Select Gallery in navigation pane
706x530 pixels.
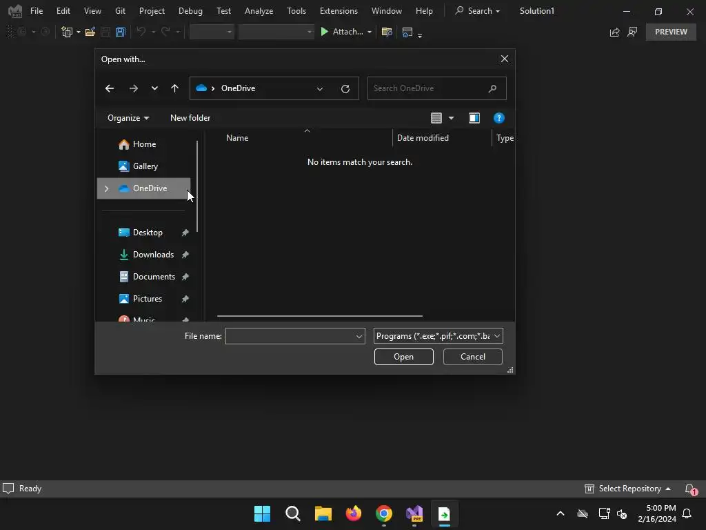click(144, 166)
